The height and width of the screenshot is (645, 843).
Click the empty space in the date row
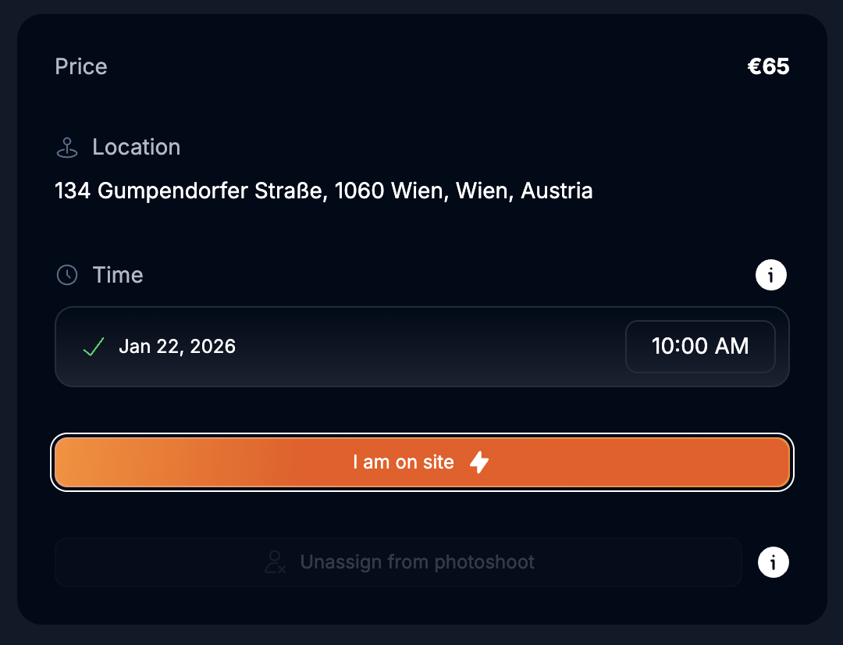click(429, 347)
